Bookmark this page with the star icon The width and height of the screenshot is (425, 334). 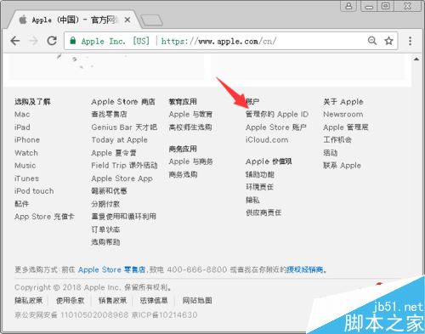click(x=388, y=41)
